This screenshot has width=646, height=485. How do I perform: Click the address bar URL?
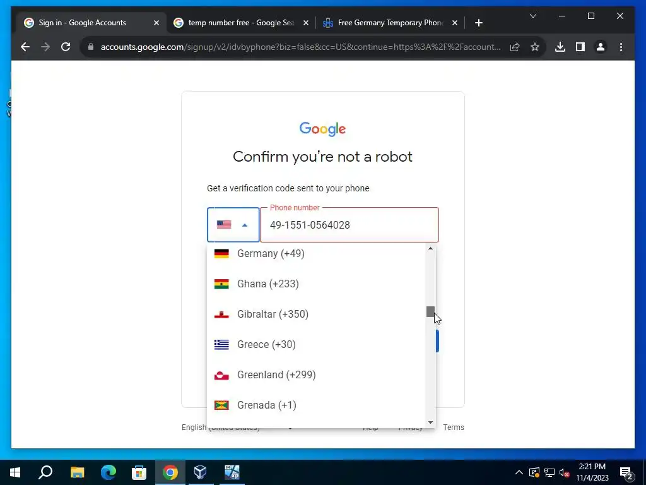coord(301,47)
